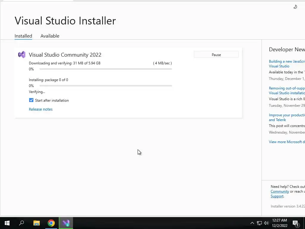305x229 pixels.
Task: Click 'Tuesday, November 29' date text
Action: [287, 106]
